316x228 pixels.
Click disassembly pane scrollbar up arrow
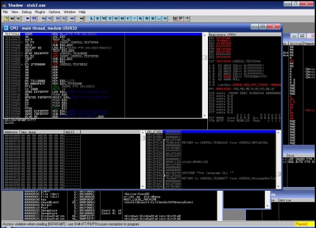click(x=204, y=35)
